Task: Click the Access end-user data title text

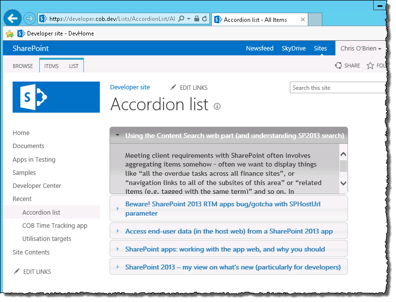Action: [229, 231]
